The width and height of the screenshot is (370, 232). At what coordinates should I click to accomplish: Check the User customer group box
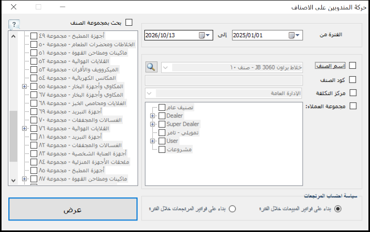[162, 141]
